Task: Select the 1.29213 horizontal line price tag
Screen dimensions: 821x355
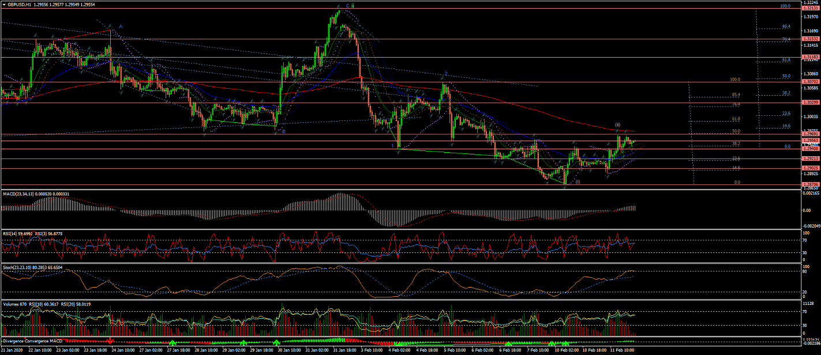Action: coord(811,158)
